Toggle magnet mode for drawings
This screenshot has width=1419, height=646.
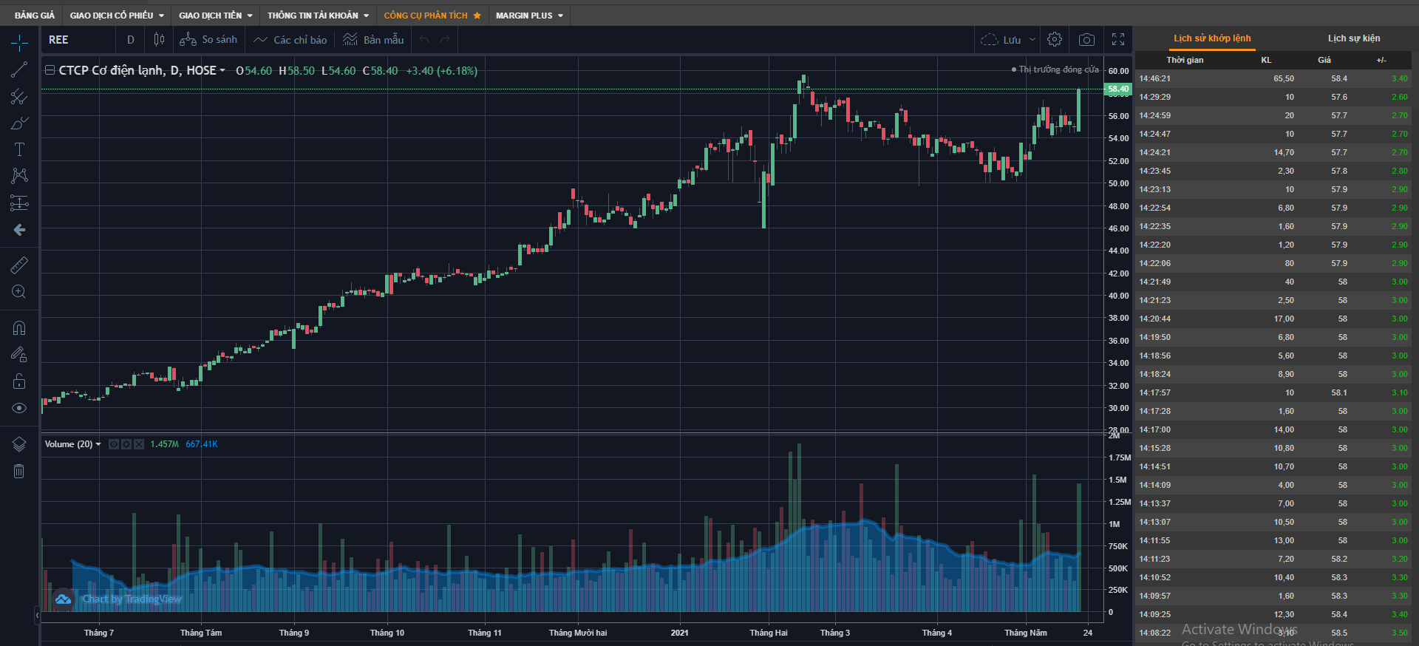point(19,327)
